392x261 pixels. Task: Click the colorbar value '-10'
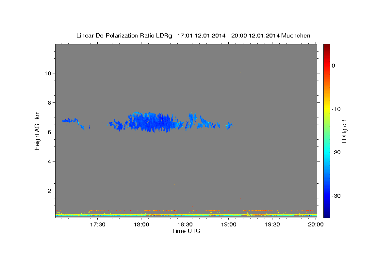click(x=336, y=109)
